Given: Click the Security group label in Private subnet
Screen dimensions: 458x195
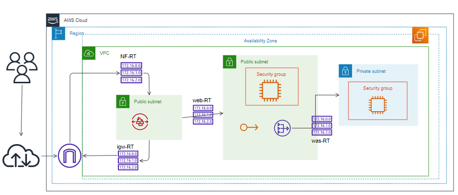Looking at the screenshot, I should click(x=378, y=88).
